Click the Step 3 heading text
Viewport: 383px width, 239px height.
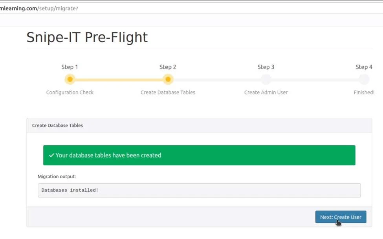tap(266, 67)
